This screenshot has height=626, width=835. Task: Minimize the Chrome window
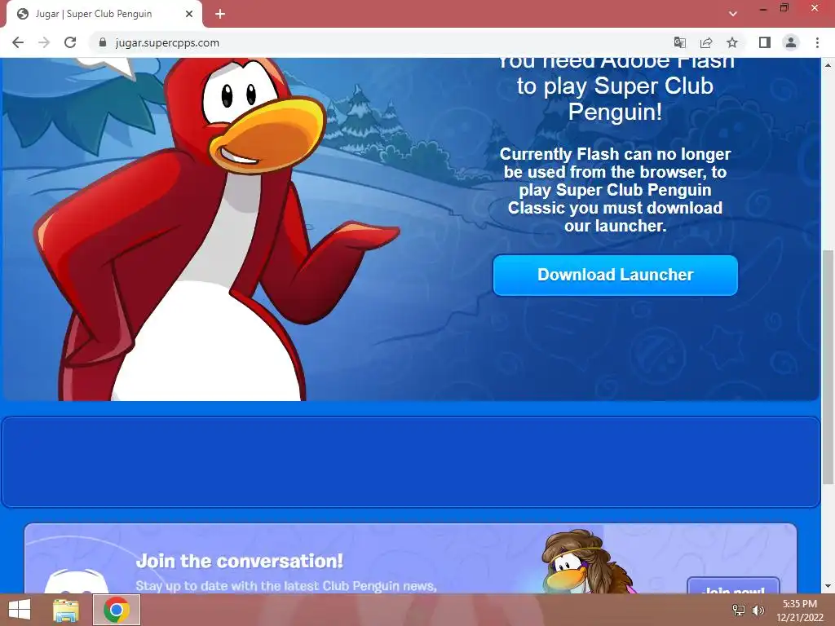coord(763,8)
